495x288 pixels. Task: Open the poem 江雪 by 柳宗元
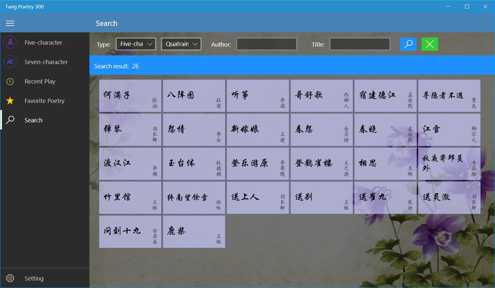449,130
